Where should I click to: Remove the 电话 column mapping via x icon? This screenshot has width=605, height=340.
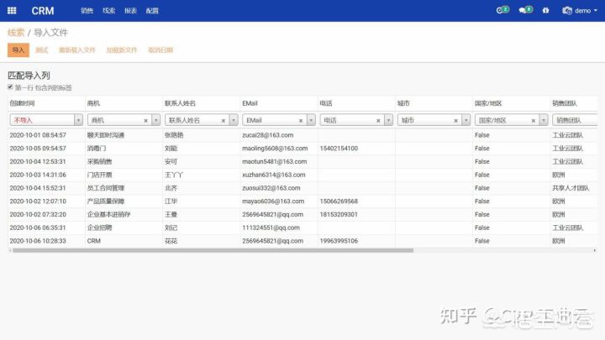click(x=377, y=120)
